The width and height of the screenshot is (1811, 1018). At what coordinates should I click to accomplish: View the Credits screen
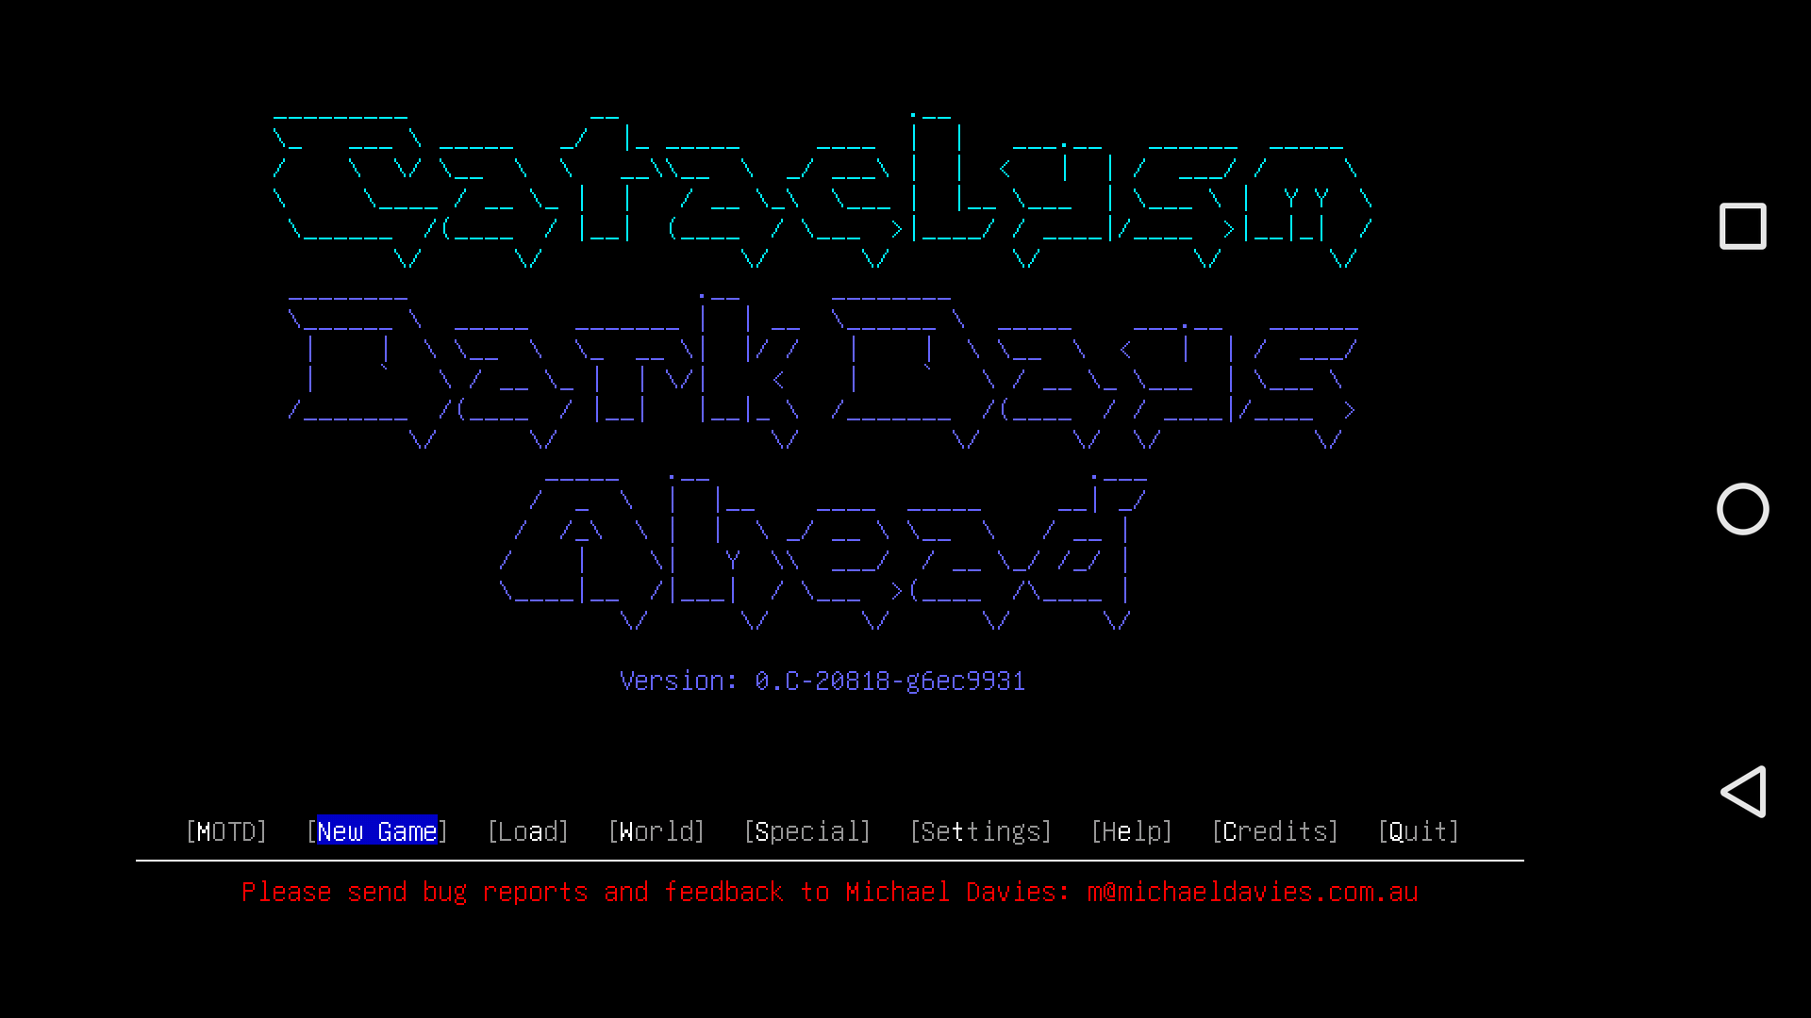point(1275,830)
